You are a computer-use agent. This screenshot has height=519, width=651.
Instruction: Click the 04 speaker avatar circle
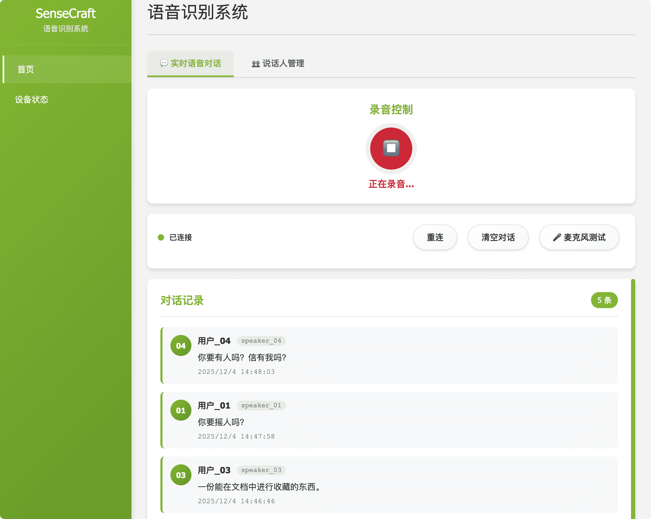(x=181, y=345)
